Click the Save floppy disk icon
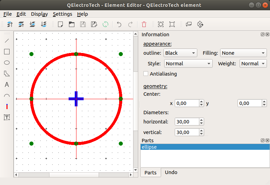The image size is (270, 185). [83, 24]
